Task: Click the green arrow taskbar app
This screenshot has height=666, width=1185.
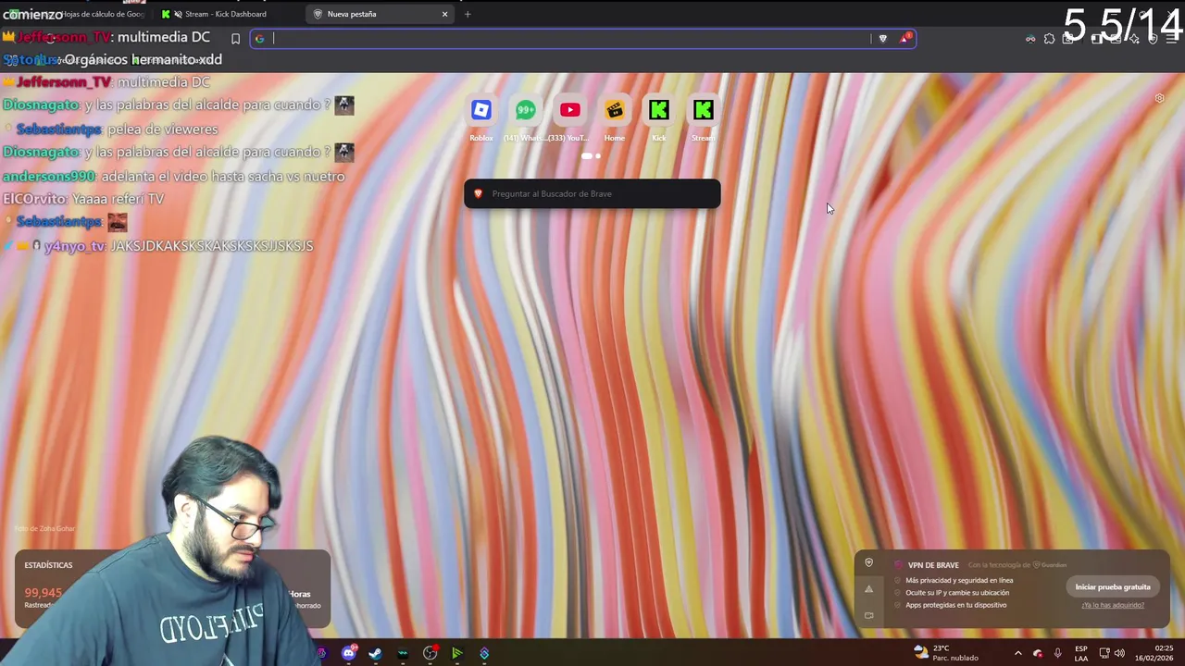Action: [456, 653]
